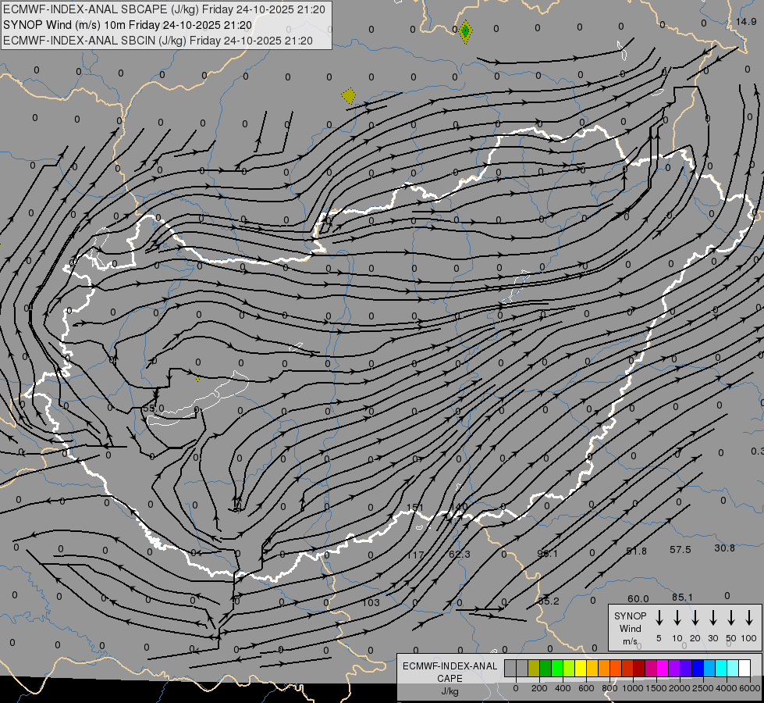The image size is (764, 703).
Task: Select the olive-yellow diamond marker on the map
Action: [348, 95]
